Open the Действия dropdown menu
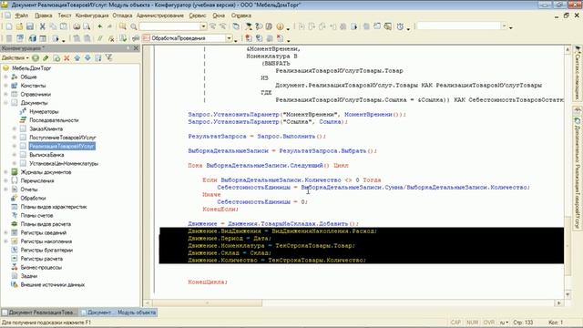 click(x=15, y=57)
